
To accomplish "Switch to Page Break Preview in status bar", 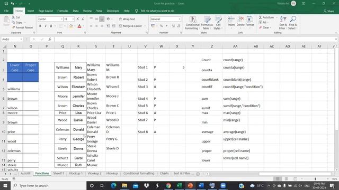I will pyautogui.click(x=295, y=179).
